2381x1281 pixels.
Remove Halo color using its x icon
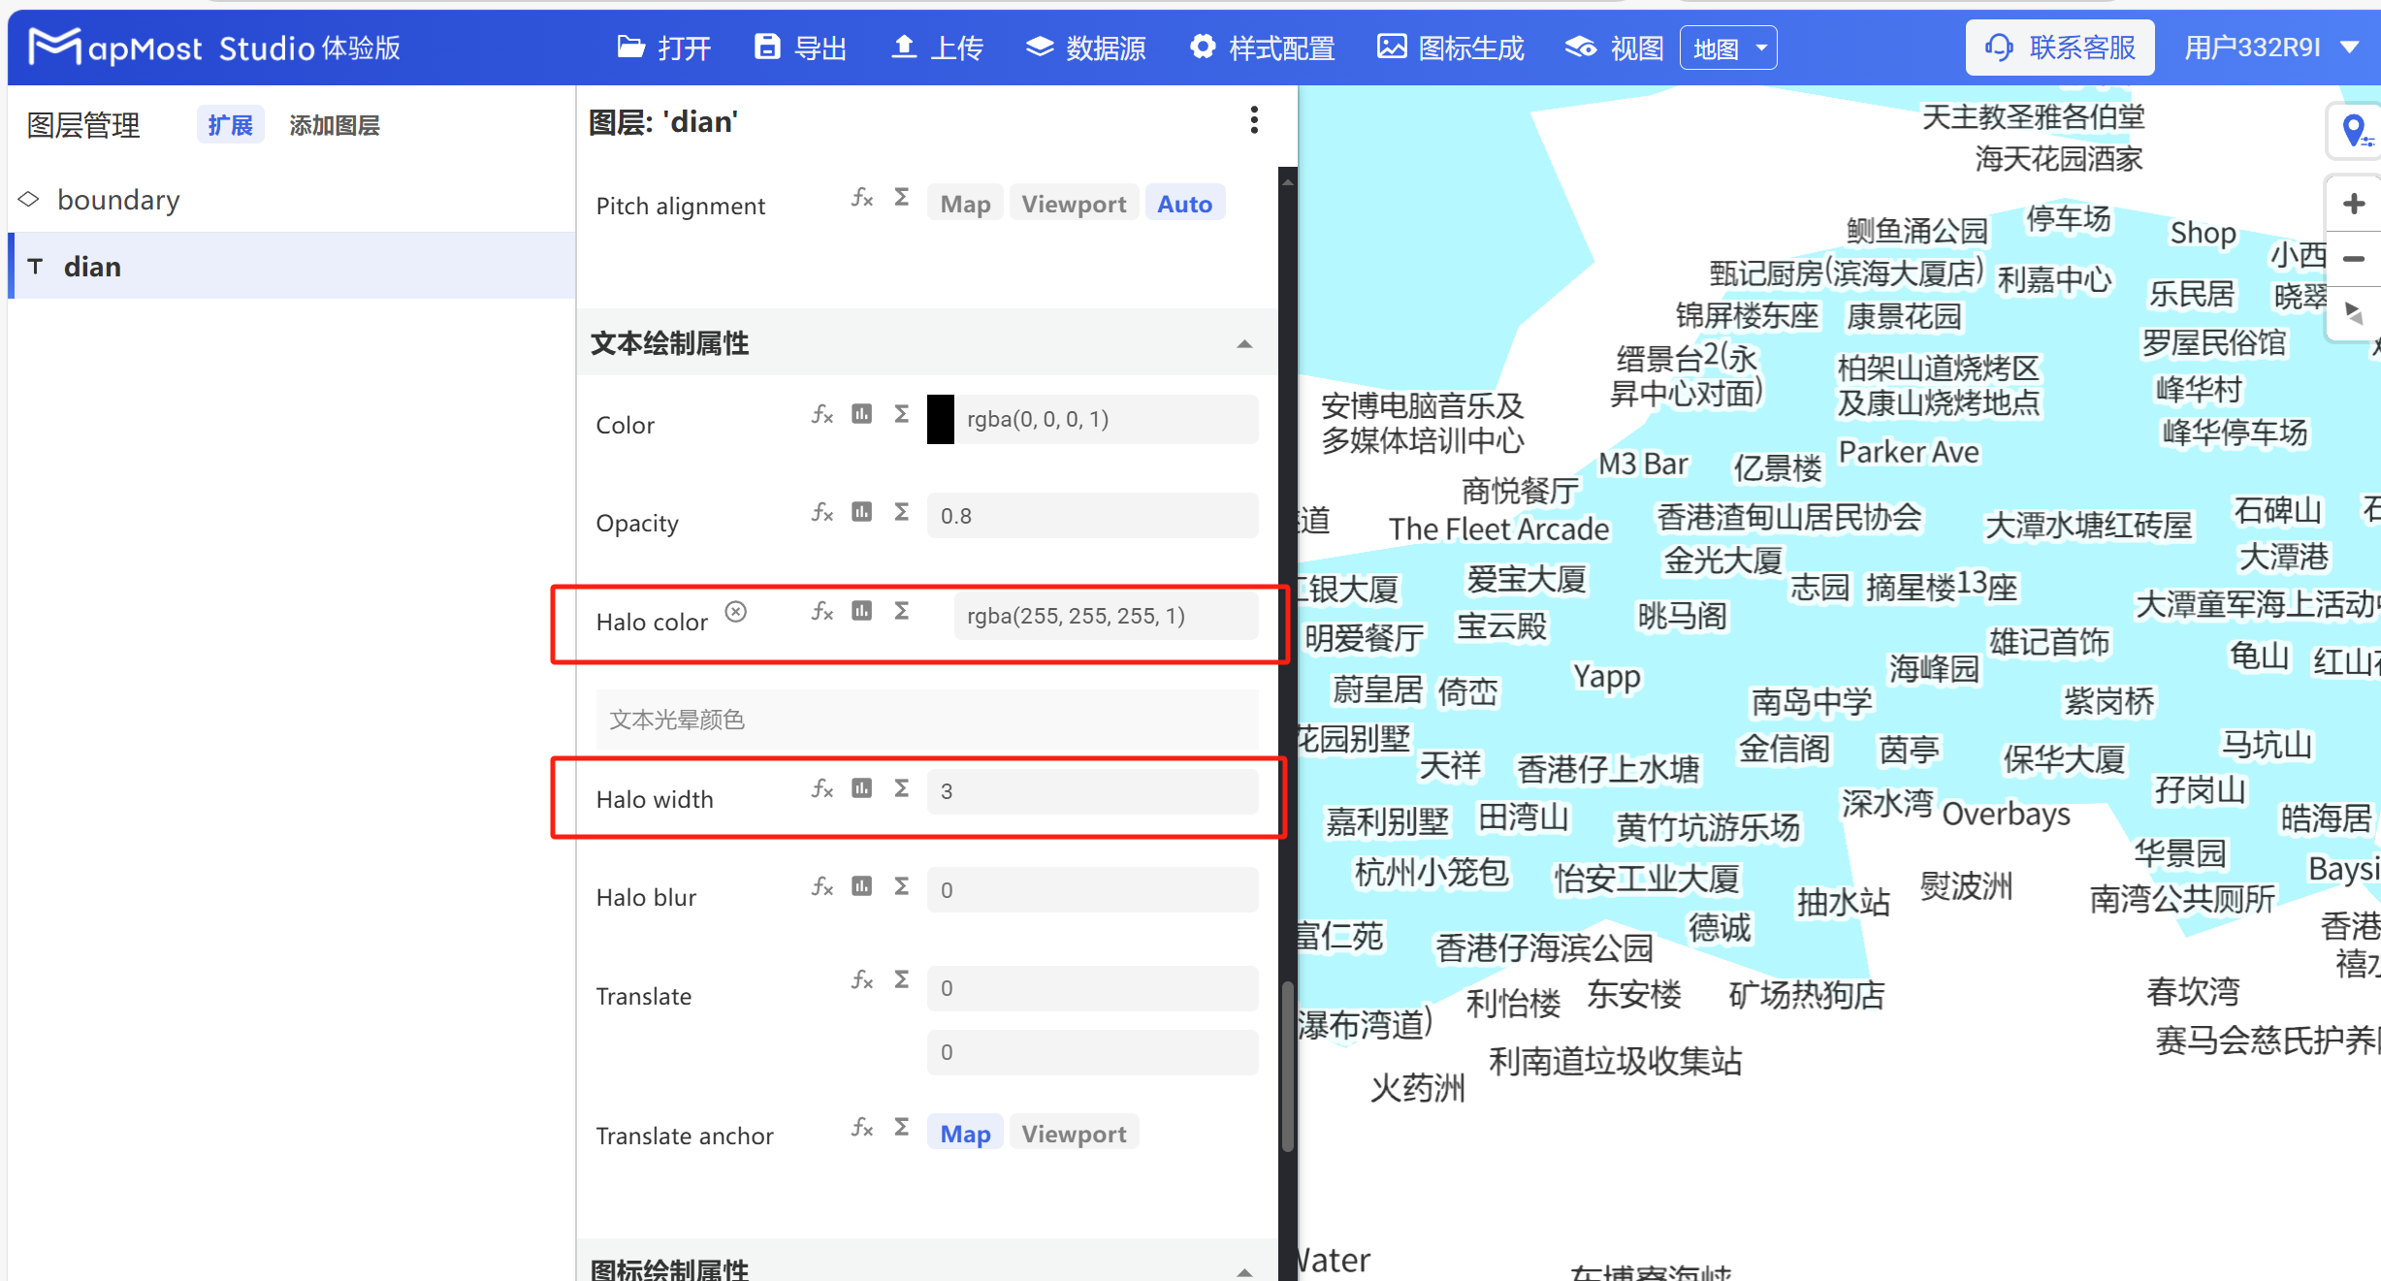(736, 611)
